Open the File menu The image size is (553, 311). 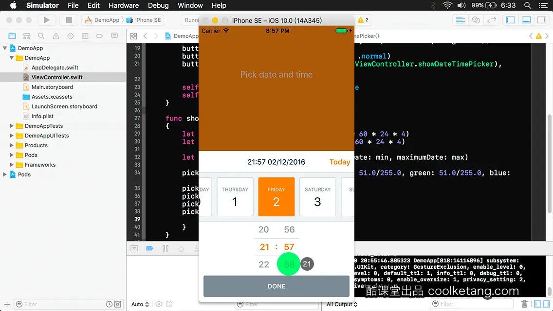click(x=73, y=5)
